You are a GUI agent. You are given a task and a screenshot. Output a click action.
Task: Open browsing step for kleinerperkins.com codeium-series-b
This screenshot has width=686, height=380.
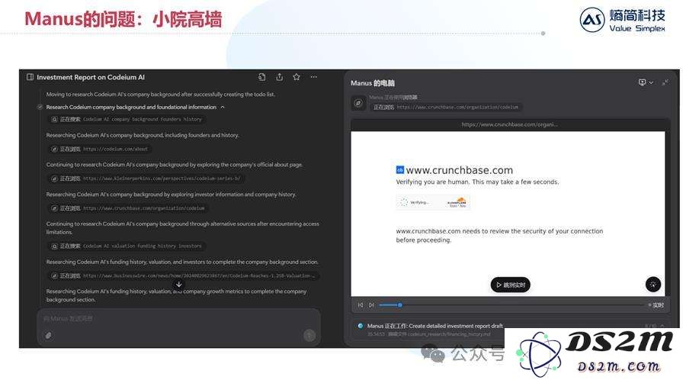click(146, 179)
